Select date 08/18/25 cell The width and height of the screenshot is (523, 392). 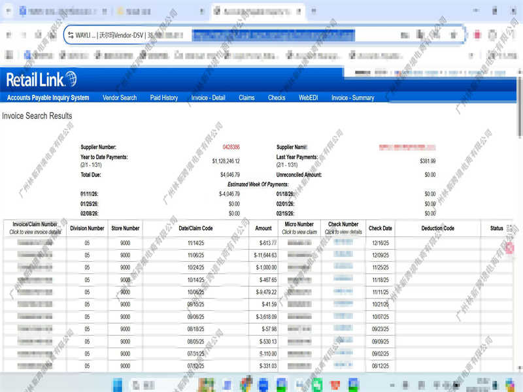point(195,329)
